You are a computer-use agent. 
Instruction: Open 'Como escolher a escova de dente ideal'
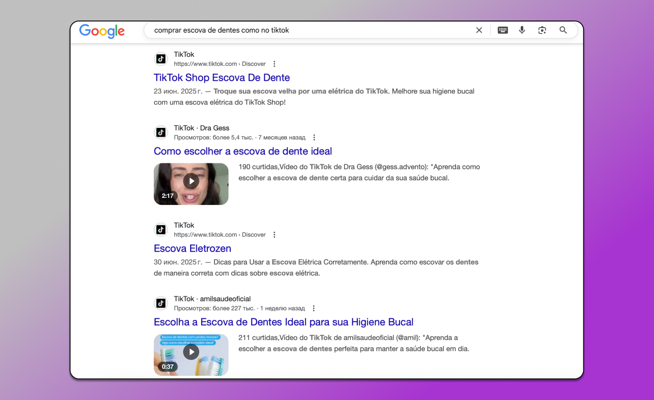pos(243,151)
